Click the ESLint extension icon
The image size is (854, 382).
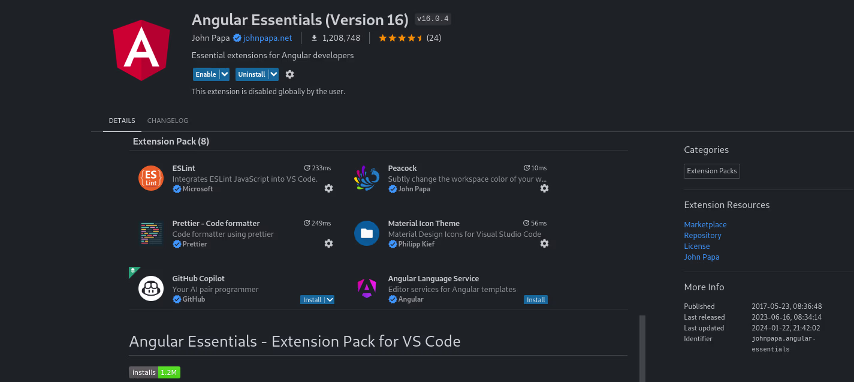pos(151,179)
